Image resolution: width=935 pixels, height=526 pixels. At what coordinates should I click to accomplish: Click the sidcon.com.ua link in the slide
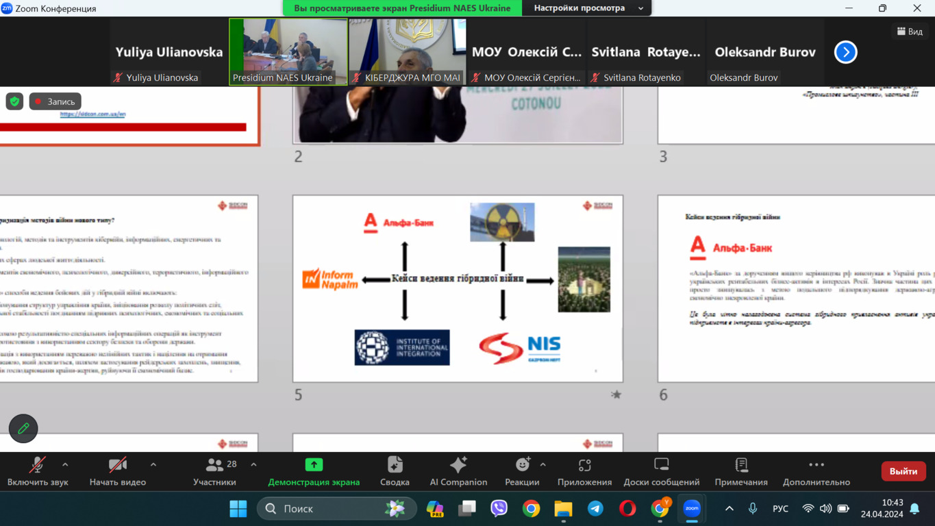pyautogui.click(x=92, y=114)
